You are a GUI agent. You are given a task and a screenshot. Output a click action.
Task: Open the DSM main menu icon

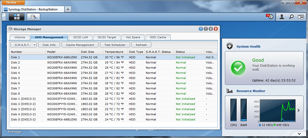[x=17, y=17]
